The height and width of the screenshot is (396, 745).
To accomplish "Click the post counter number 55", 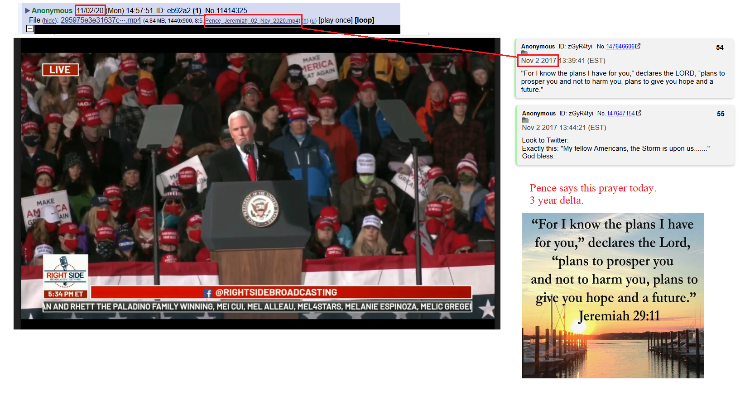I will 721,114.
